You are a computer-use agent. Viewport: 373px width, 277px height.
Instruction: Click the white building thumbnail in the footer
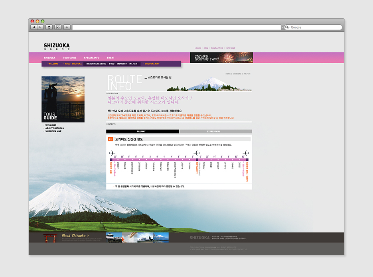click(145, 238)
